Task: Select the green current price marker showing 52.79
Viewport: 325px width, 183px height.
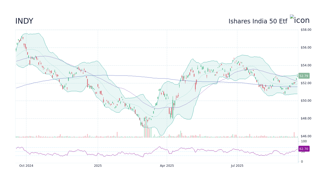Action: pos(304,76)
